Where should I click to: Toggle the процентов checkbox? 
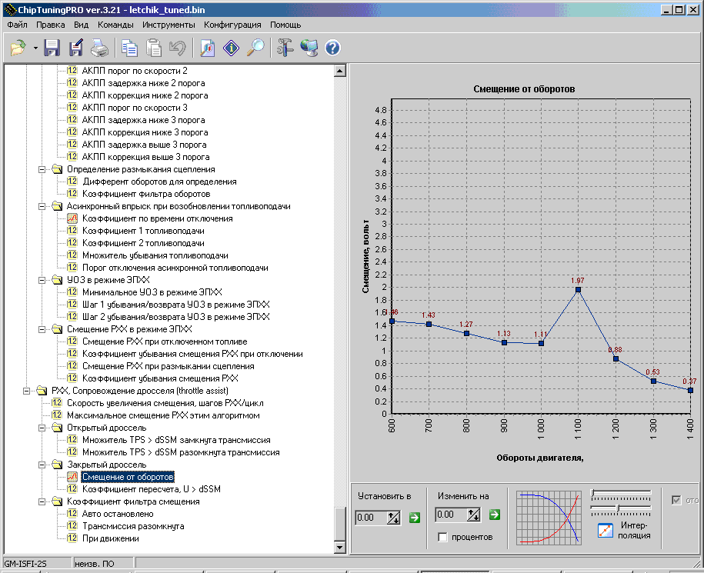[x=442, y=537]
